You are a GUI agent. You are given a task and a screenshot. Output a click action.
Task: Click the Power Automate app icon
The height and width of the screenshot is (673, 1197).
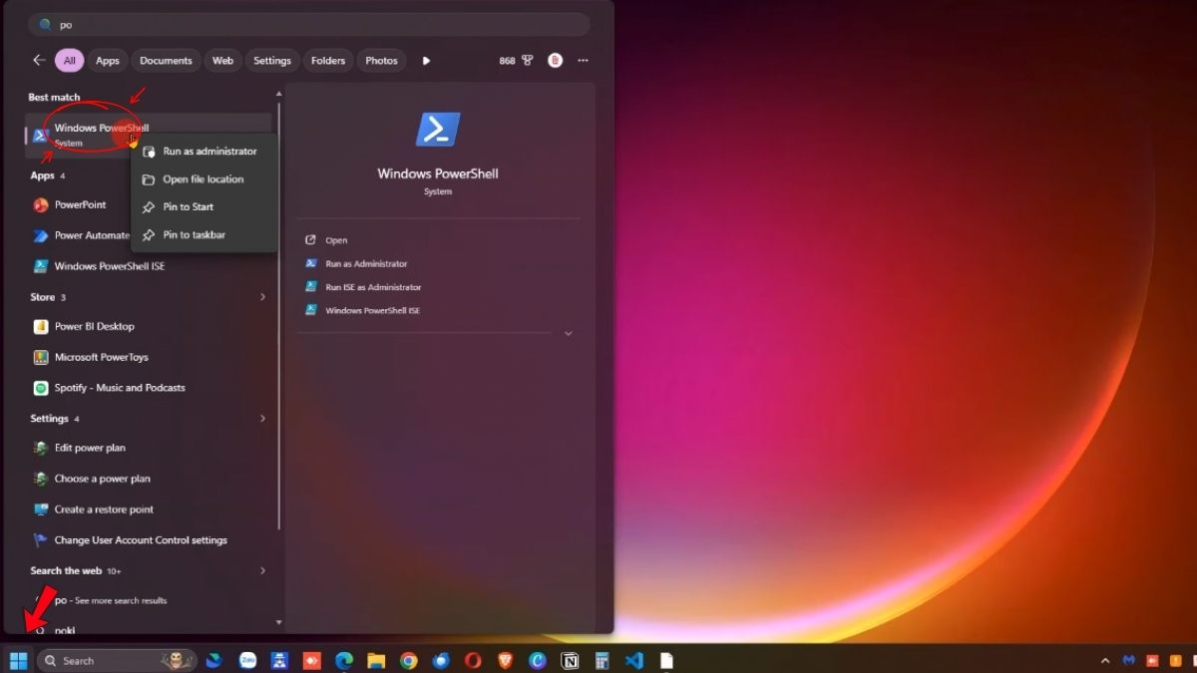coord(41,236)
